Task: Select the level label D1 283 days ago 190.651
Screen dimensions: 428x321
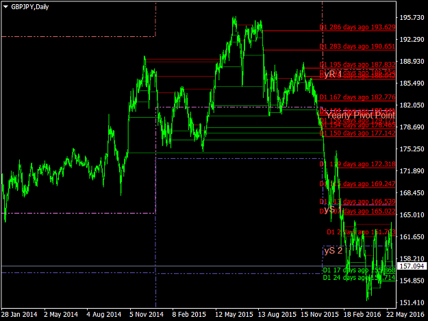Action: [x=357, y=47]
